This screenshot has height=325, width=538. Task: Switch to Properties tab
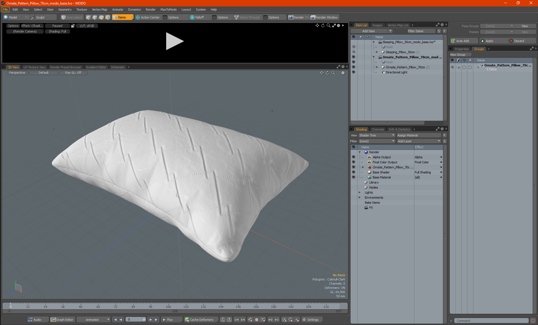pyautogui.click(x=461, y=49)
